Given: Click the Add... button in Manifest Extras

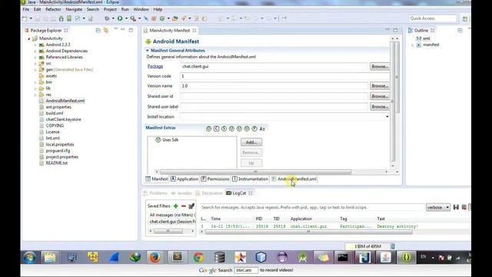Looking at the screenshot, I should pos(251,142).
